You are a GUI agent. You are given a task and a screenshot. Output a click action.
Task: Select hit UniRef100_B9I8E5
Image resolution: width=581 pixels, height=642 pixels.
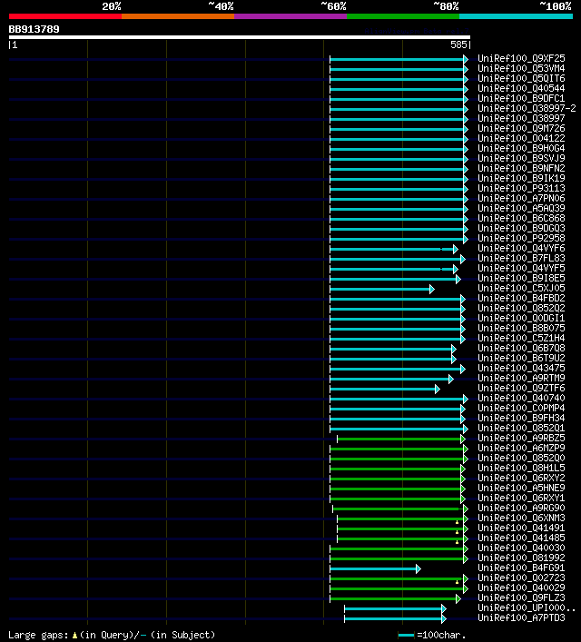pos(521,278)
